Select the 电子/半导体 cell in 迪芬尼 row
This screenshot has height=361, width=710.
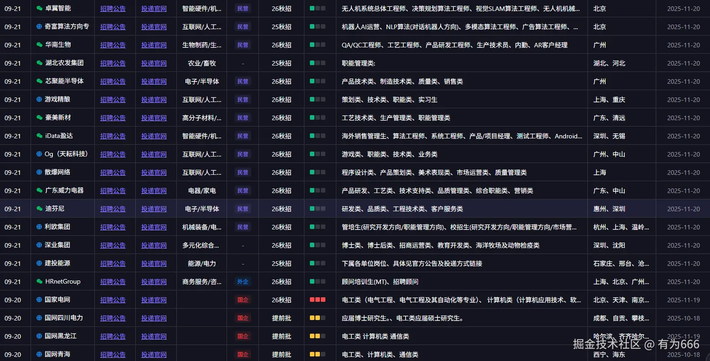click(202, 209)
